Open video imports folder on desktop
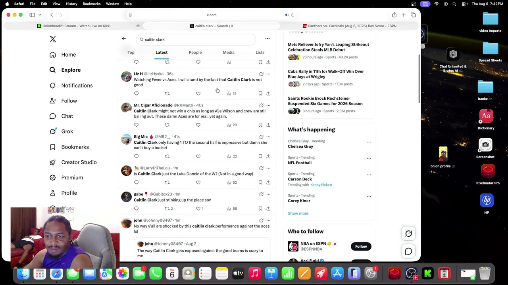The image size is (508, 285). (x=490, y=23)
